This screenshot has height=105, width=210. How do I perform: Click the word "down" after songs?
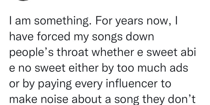(140, 36)
